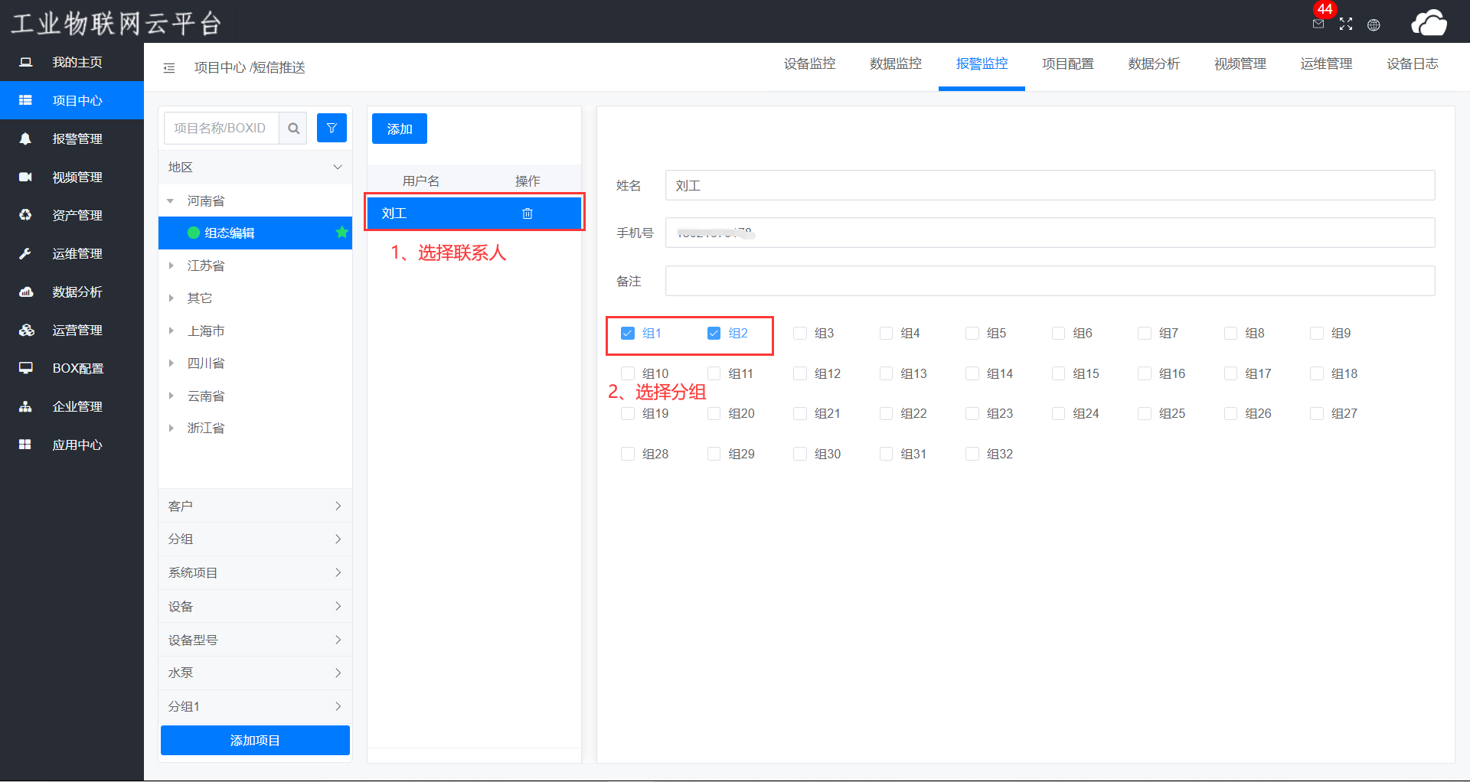The height and width of the screenshot is (782, 1470).
Task: Uncheck the 组1 checkbox
Action: click(628, 334)
